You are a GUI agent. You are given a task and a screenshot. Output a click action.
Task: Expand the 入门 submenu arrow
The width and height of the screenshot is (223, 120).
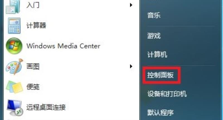click(131, 5)
